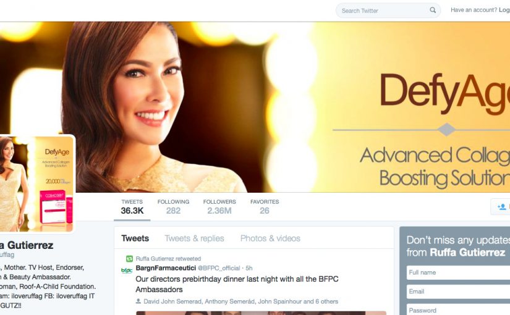Open the Followers 2.36M list
510x315 pixels.
coord(219,207)
